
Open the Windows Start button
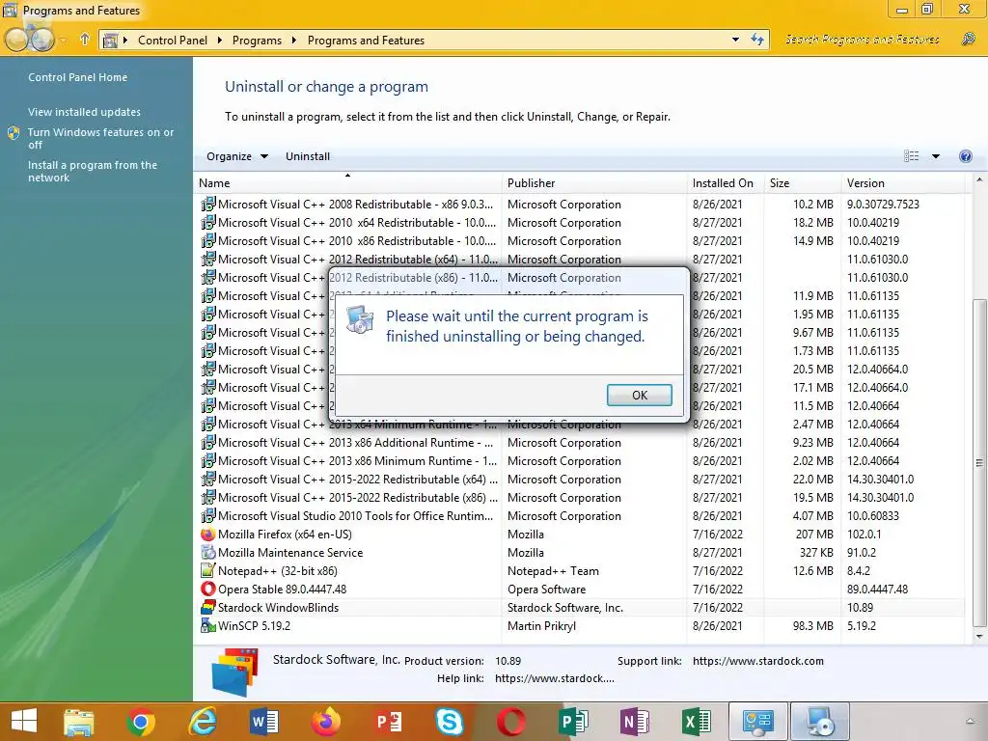[x=24, y=721]
